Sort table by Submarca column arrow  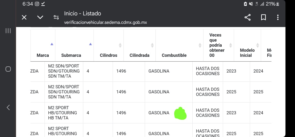(x=90, y=44)
